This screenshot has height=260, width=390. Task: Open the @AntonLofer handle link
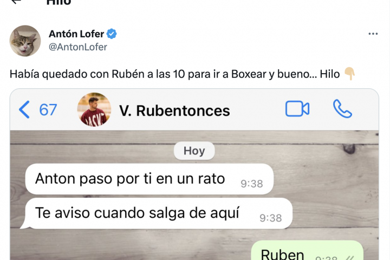pos(78,47)
